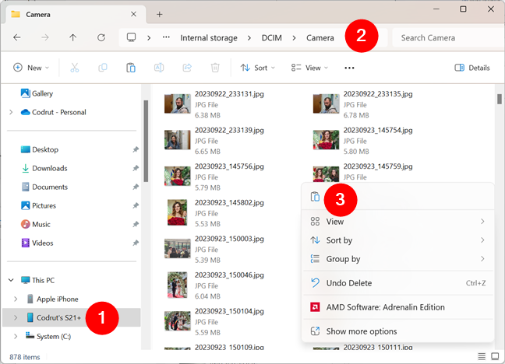Click the navigation pane scrollbar

pos(146,141)
